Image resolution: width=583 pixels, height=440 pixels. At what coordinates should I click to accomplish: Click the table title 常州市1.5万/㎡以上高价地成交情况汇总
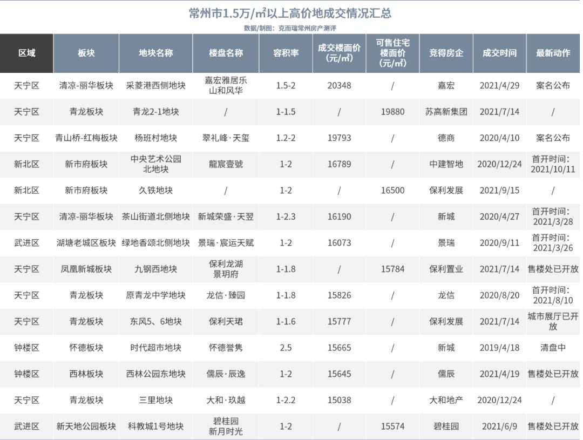291,15
